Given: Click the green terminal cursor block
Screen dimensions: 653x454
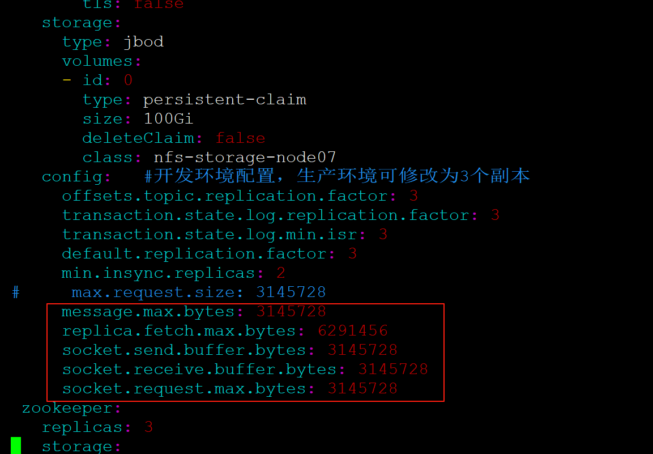Looking at the screenshot, I should click(16, 445).
